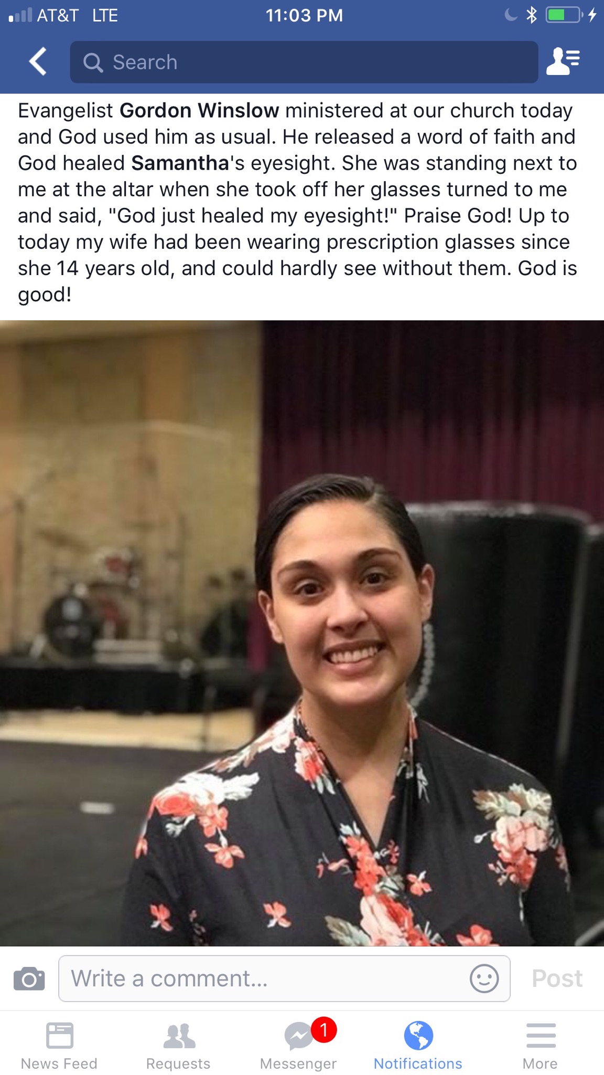Open the More hamburger menu
This screenshot has width=604, height=1075.
click(x=541, y=1035)
